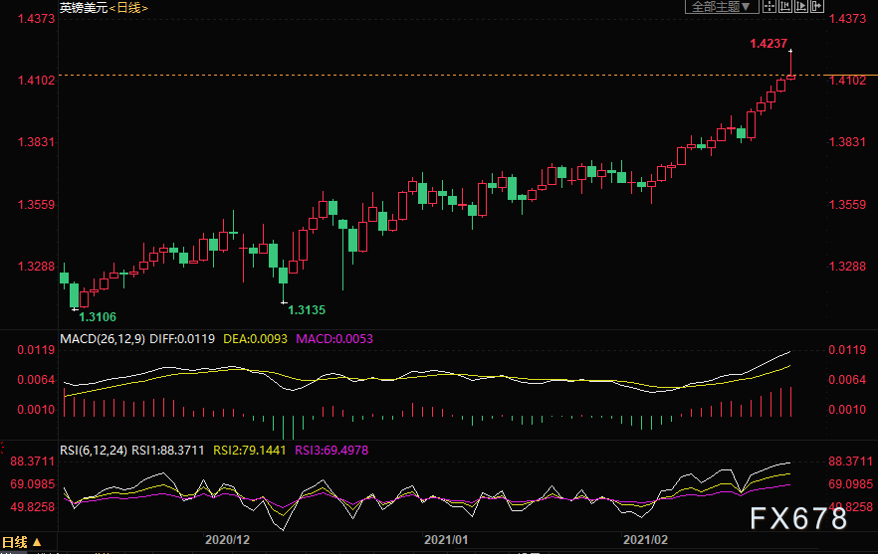Click the right axis 1.3288 price
Image resolution: width=878 pixels, height=554 pixels.
coord(847,266)
